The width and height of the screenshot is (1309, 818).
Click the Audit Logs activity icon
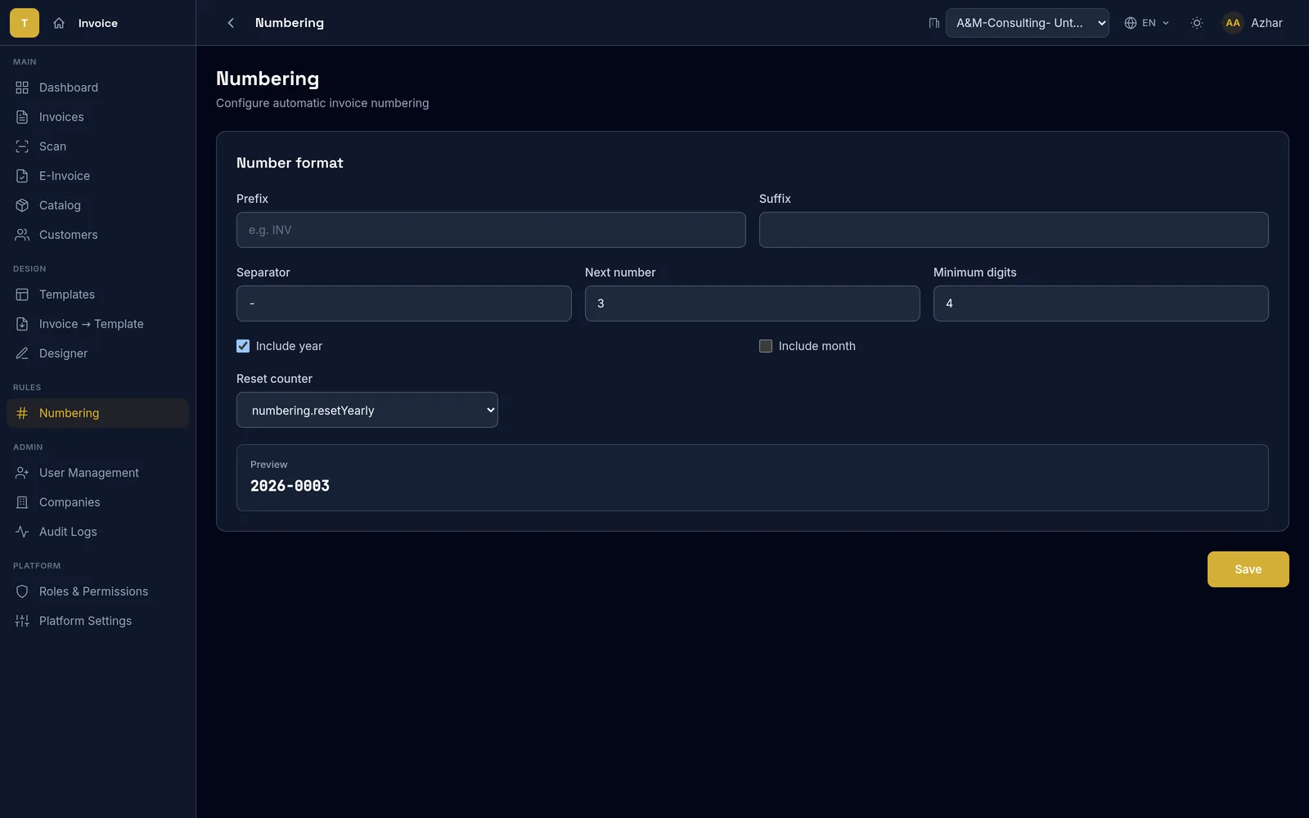tap(22, 532)
